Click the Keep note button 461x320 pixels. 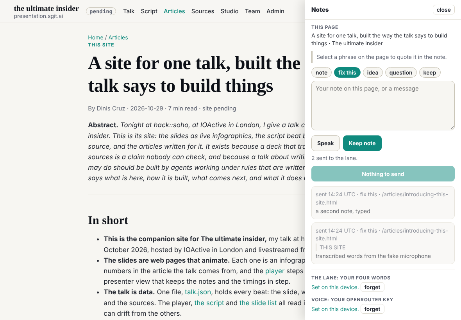[362, 143]
